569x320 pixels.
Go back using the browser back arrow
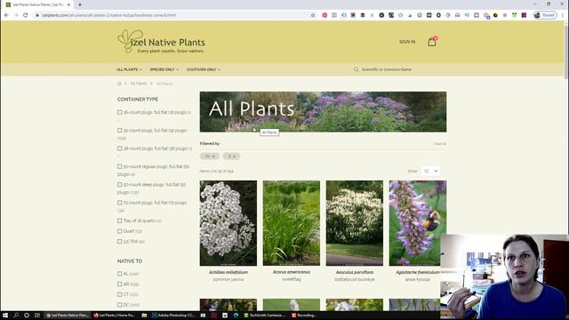pos(6,15)
